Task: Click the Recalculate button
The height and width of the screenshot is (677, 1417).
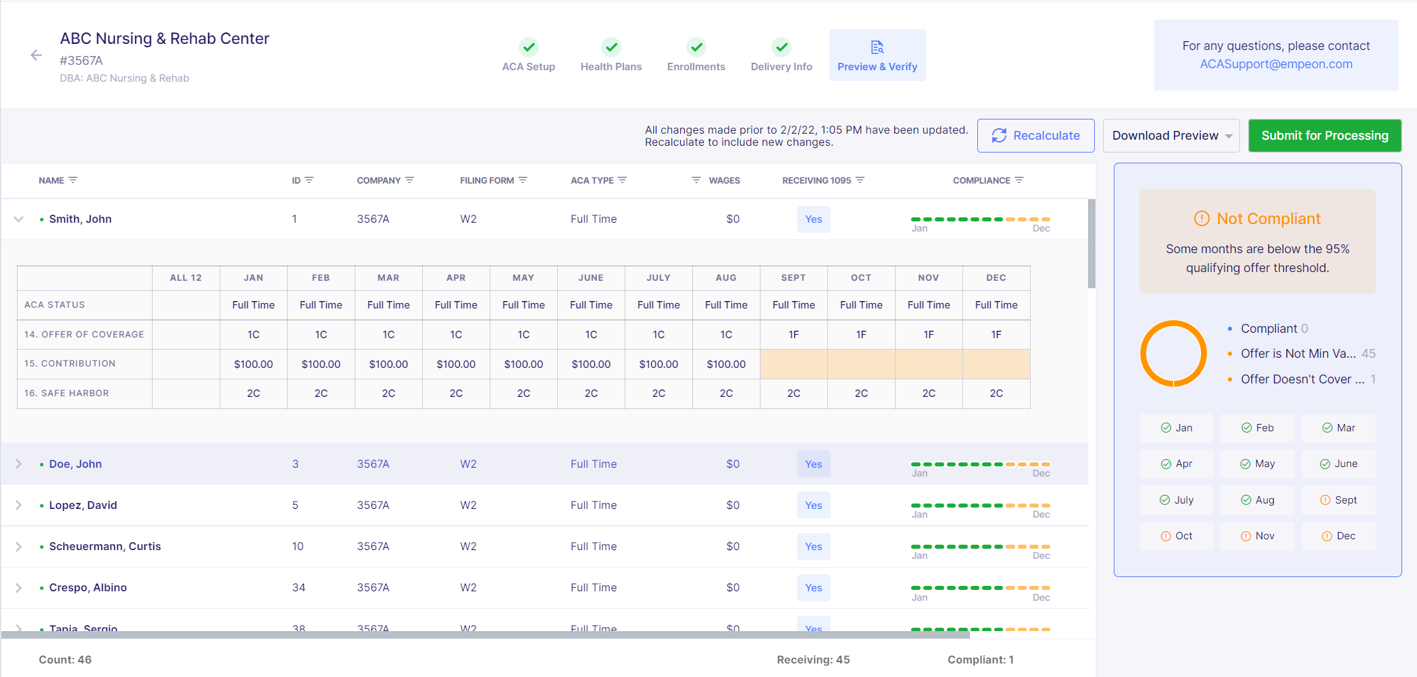Action: point(1035,136)
